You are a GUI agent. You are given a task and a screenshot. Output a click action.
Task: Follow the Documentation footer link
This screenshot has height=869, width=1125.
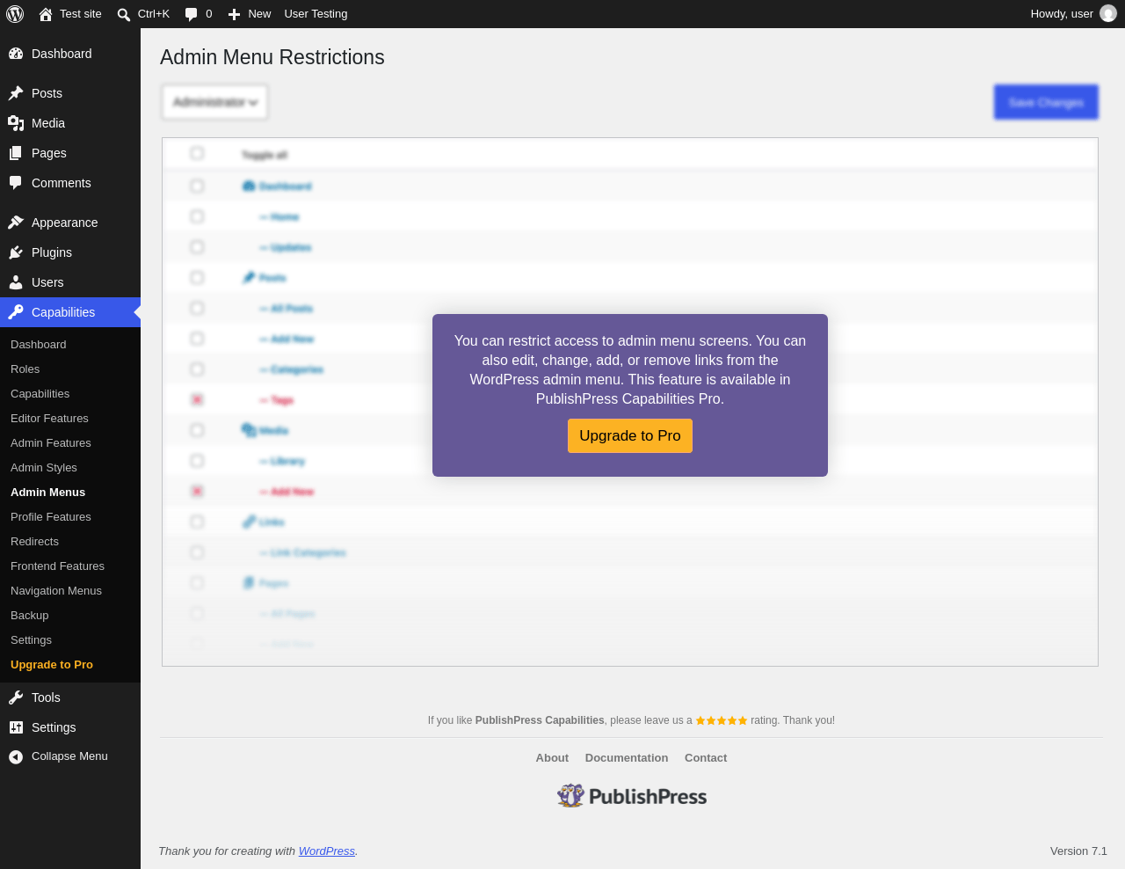(627, 758)
